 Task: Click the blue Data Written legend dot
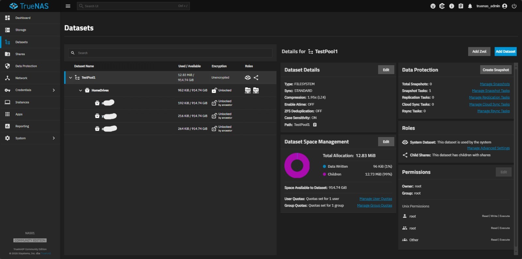[324, 166]
